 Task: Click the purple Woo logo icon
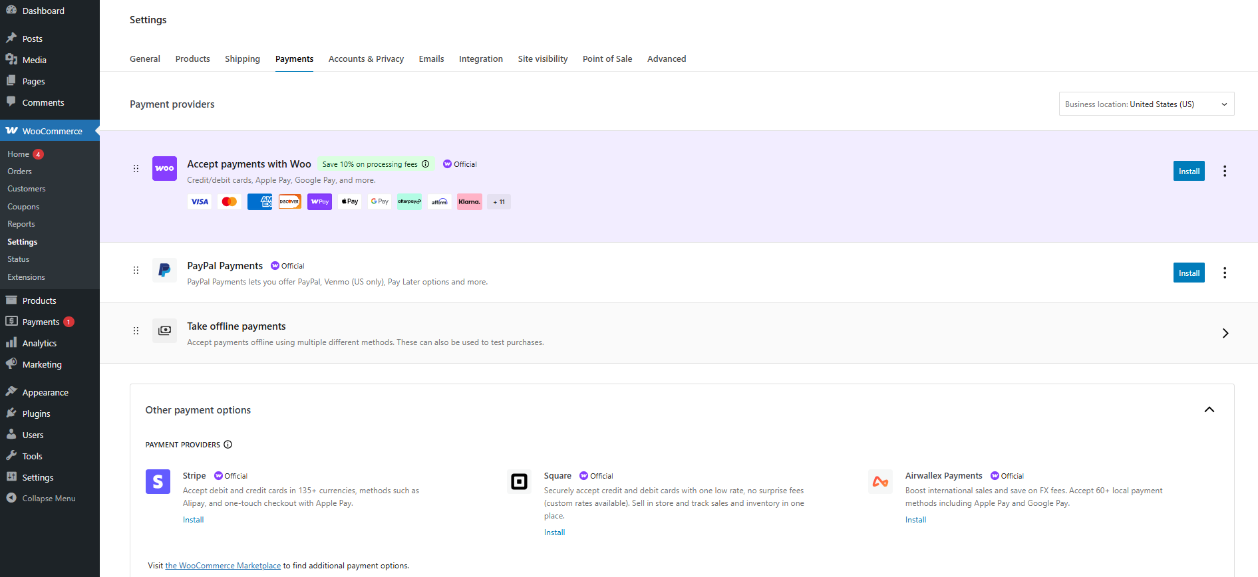pos(164,169)
